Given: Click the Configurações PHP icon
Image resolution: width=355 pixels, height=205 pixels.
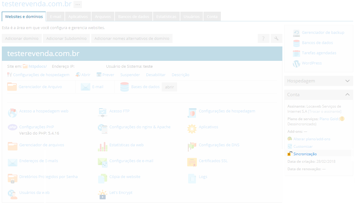Looking at the screenshot, I should [12, 127].
